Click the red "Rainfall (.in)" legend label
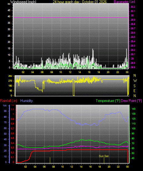Image resolution: width=143 pixels, height=171 pixels. 9,101
